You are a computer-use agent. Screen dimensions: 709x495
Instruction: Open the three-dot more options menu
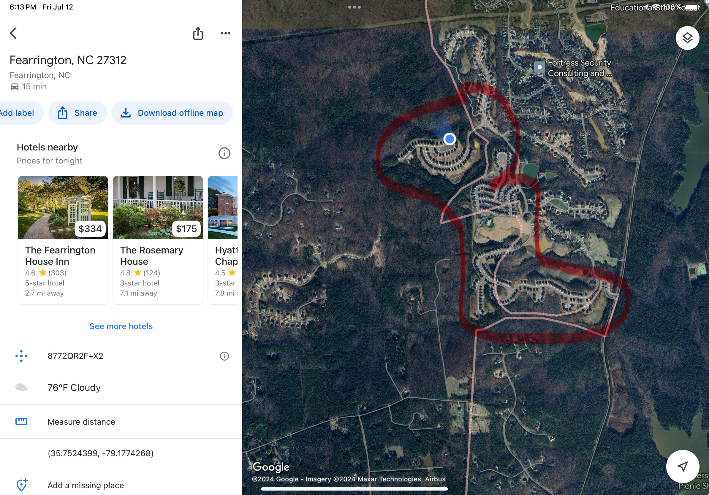pyautogui.click(x=225, y=33)
